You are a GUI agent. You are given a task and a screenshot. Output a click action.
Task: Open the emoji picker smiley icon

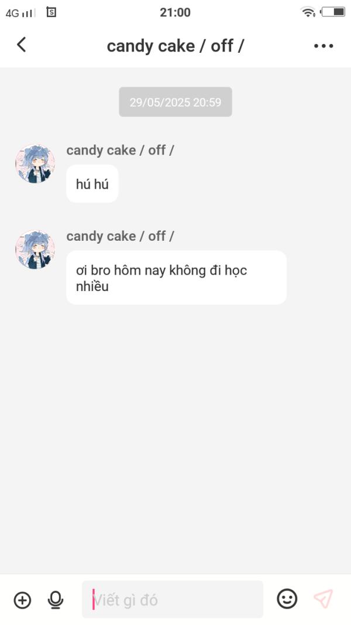tap(287, 599)
